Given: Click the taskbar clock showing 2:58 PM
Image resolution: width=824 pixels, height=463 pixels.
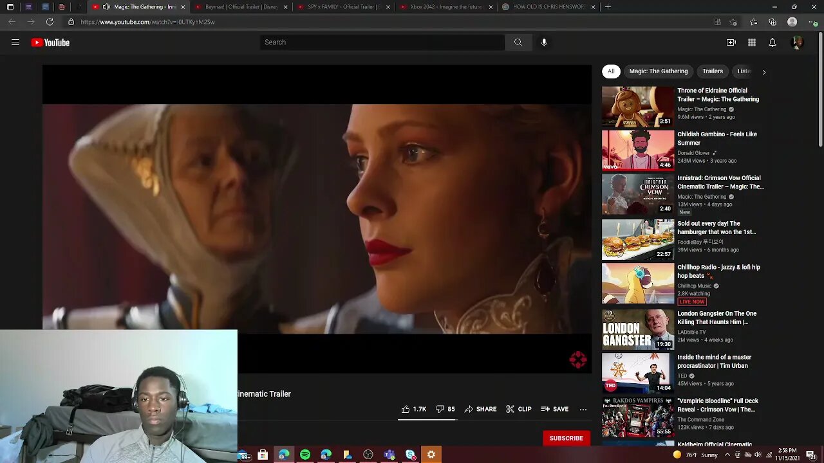Looking at the screenshot, I should pyautogui.click(x=787, y=455).
